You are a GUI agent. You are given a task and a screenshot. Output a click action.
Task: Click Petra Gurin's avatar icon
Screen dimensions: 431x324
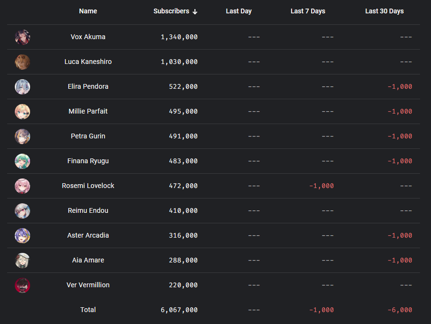22,136
